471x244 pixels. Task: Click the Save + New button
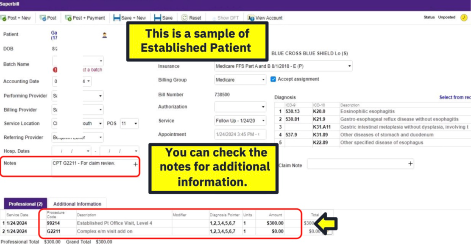pyautogui.click(x=129, y=18)
